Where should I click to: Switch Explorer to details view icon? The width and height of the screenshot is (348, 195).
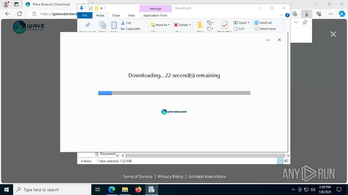tap(280, 161)
